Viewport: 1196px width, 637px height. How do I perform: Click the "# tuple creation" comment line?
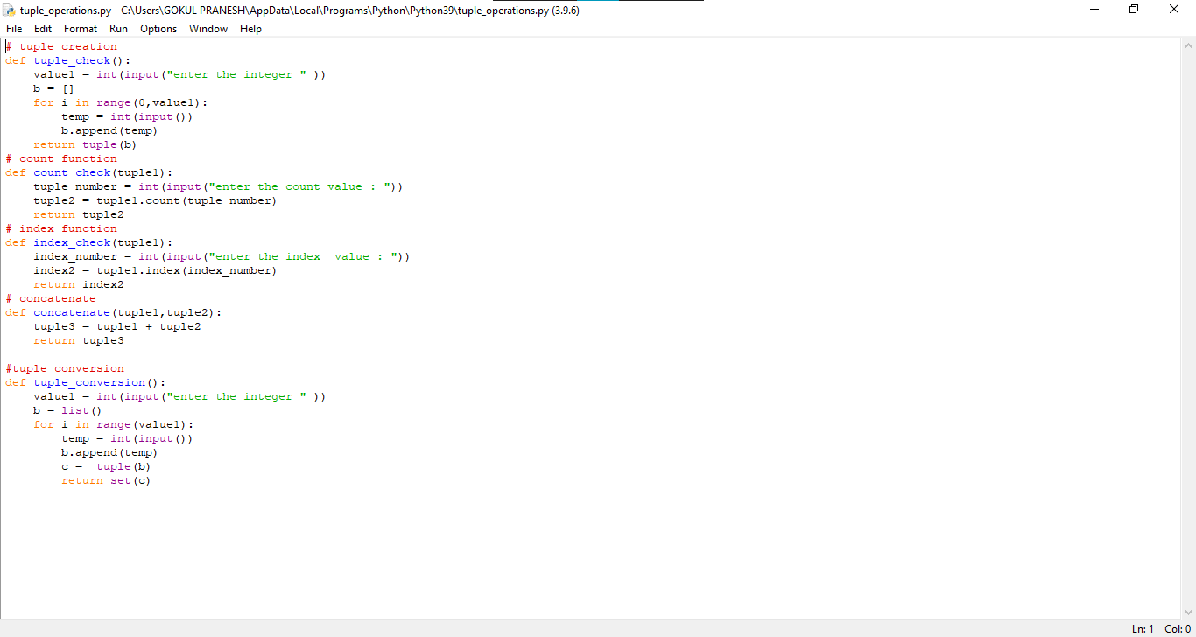[61, 46]
